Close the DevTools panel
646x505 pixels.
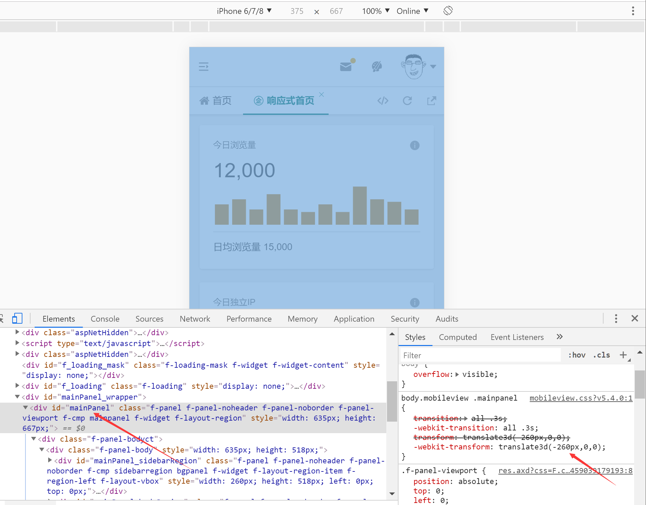[x=635, y=319]
